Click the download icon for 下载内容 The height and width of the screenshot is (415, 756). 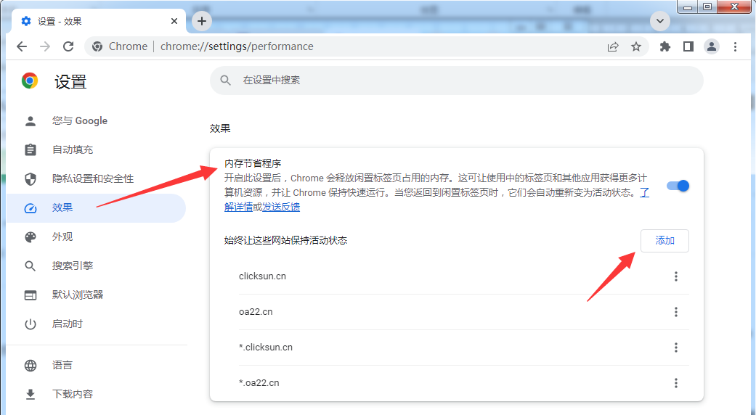click(31, 394)
